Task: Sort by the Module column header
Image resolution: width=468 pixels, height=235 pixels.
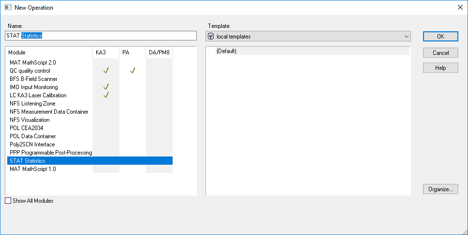Action: [x=49, y=52]
